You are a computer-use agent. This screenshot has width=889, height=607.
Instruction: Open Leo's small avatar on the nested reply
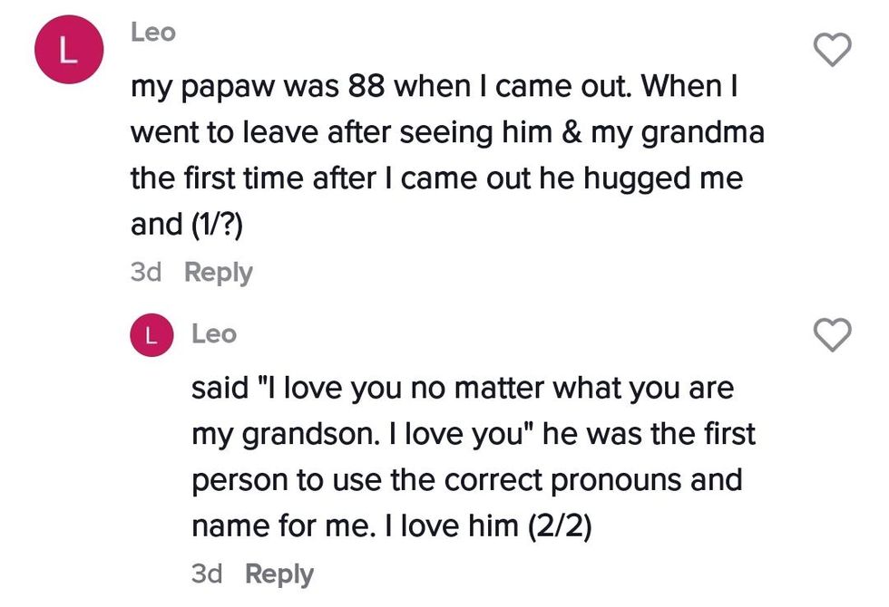tap(152, 335)
